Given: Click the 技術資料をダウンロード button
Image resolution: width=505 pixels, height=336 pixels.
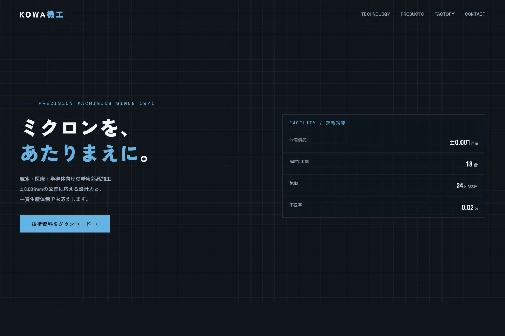Looking at the screenshot, I should tap(65, 224).
